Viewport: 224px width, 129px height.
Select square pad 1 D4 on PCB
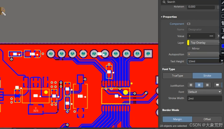point(148,54)
